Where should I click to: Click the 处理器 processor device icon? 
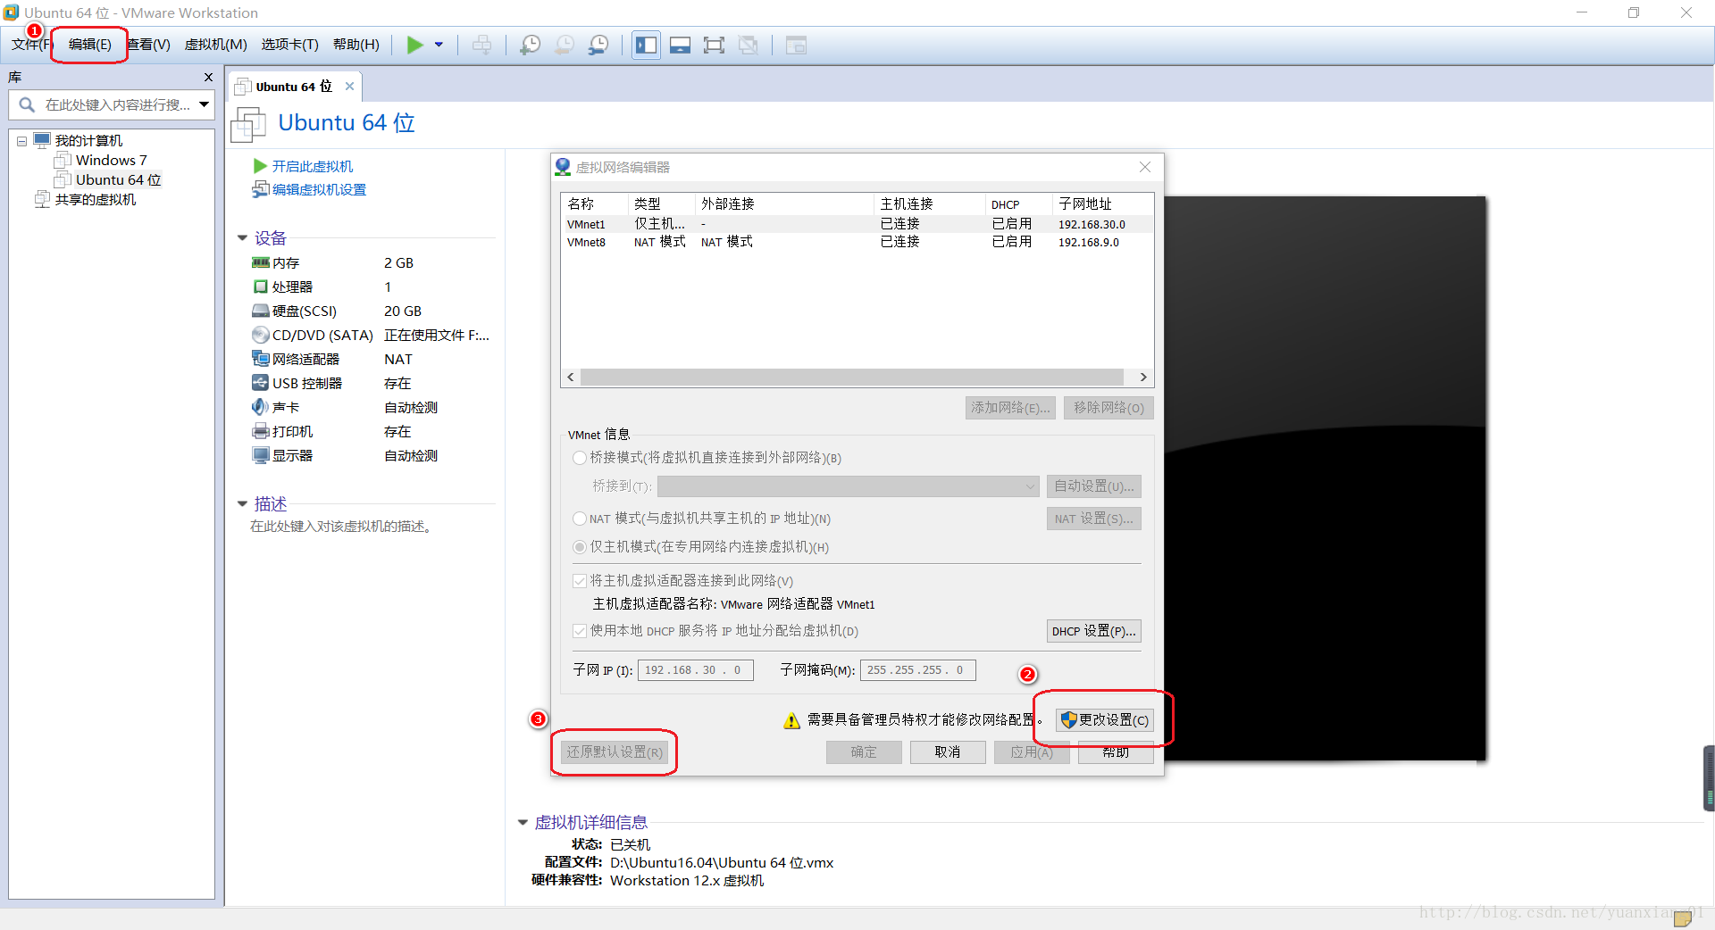click(x=260, y=286)
